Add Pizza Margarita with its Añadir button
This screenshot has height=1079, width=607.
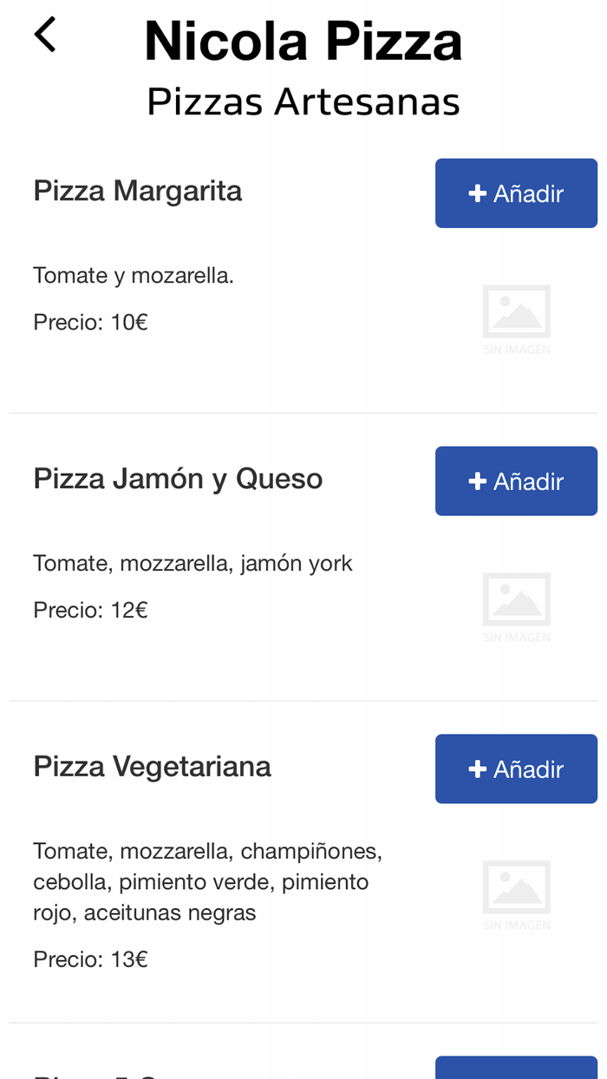tap(516, 193)
